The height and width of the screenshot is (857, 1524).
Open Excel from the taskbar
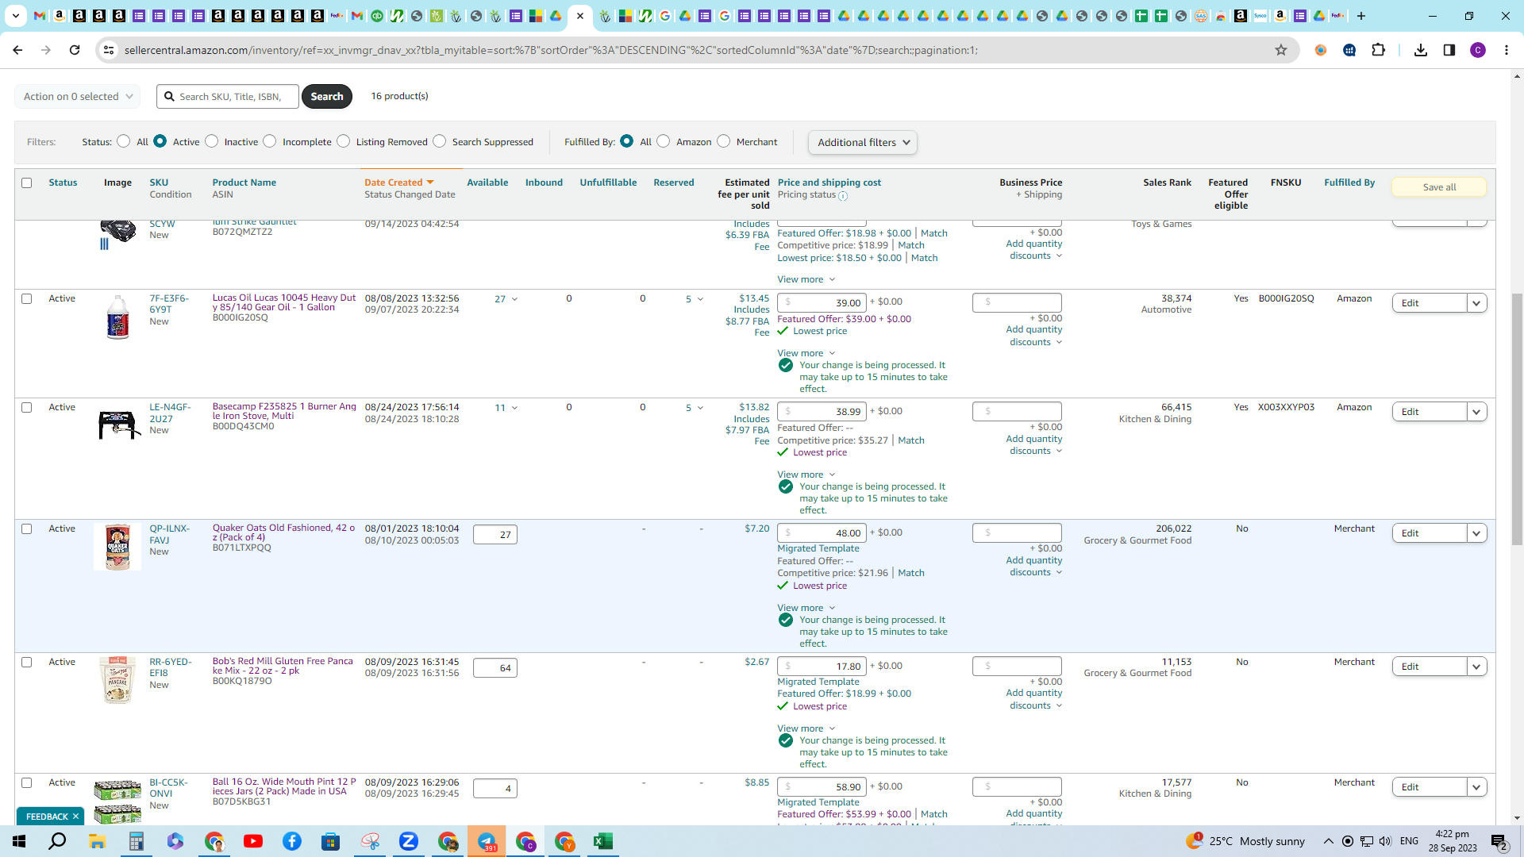click(603, 841)
